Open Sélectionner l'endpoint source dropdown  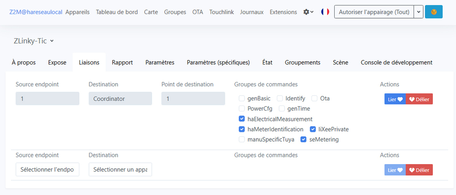pos(47,170)
